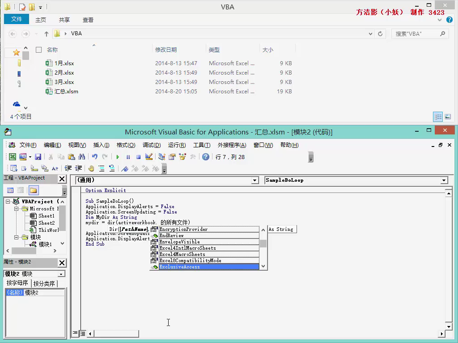Click the project tree horizontal scrollbar thumb
The width and height of the screenshot is (458, 343).
click(23, 251)
